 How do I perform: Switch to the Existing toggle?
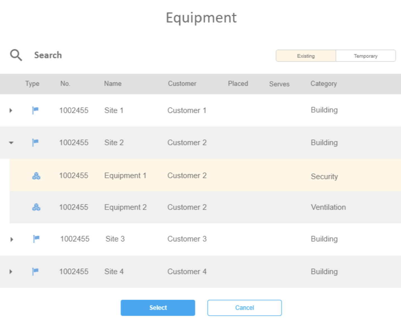(306, 56)
